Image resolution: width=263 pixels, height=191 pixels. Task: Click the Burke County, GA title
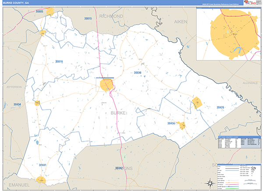coord(16,3)
